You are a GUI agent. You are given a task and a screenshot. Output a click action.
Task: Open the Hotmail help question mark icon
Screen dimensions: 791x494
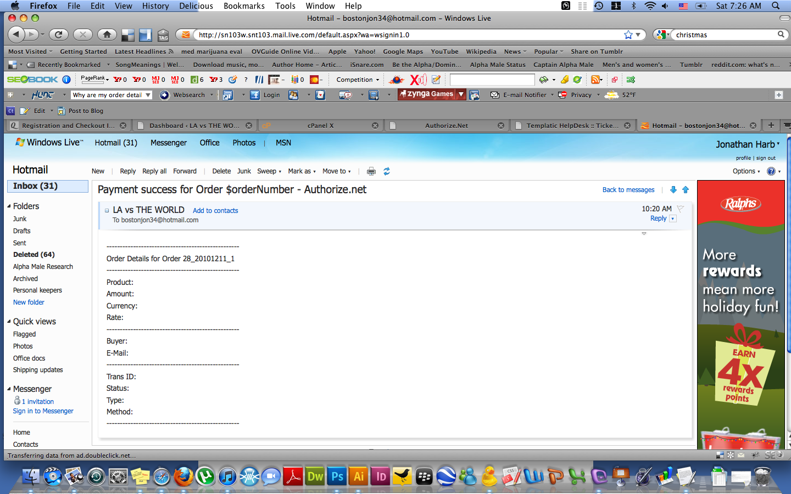771,171
